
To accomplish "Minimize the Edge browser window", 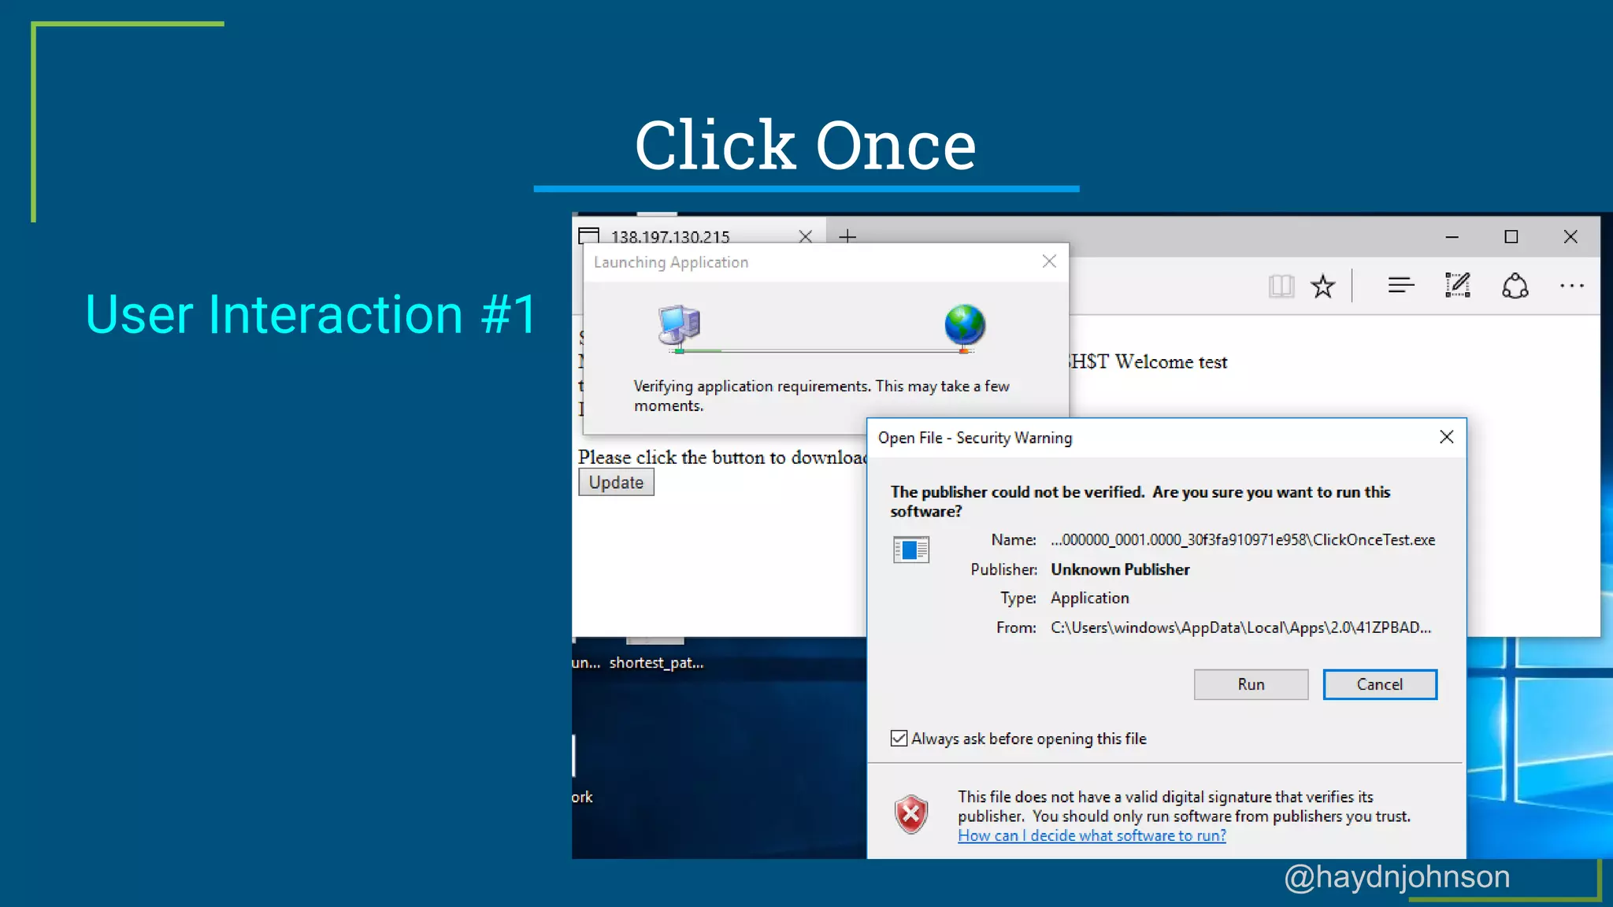I will point(1452,236).
